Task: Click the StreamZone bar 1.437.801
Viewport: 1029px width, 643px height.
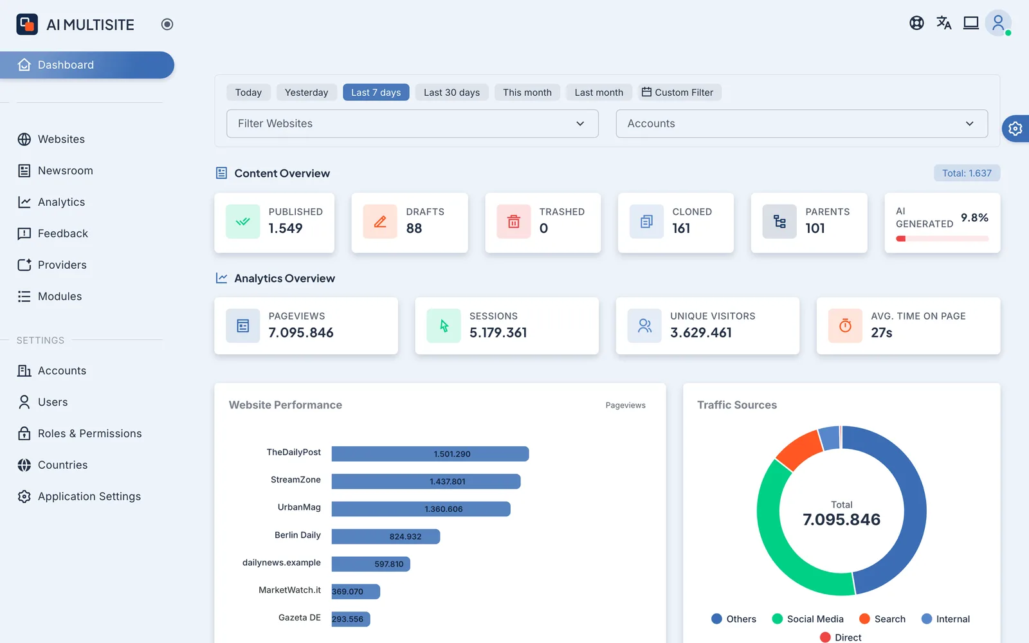Action: (x=426, y=482)
